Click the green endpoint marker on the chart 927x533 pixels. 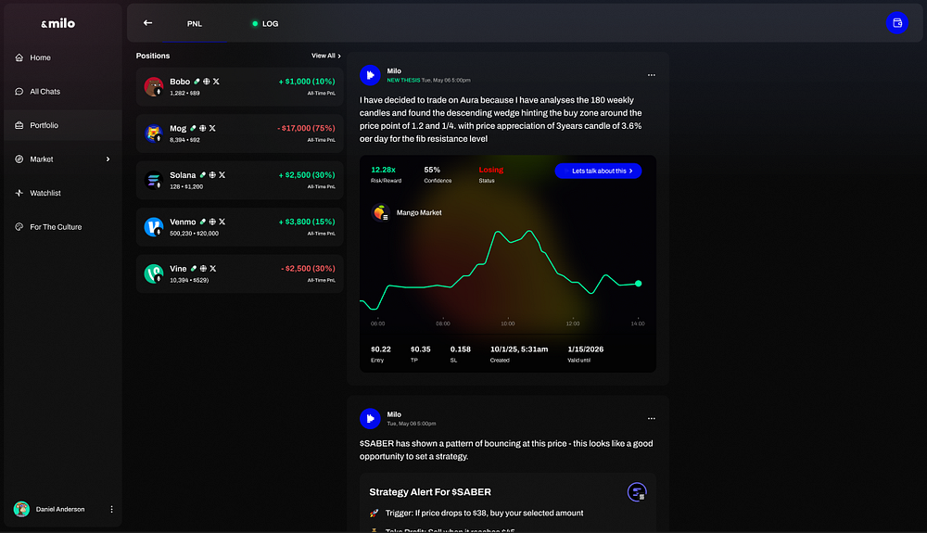(638, 284)
